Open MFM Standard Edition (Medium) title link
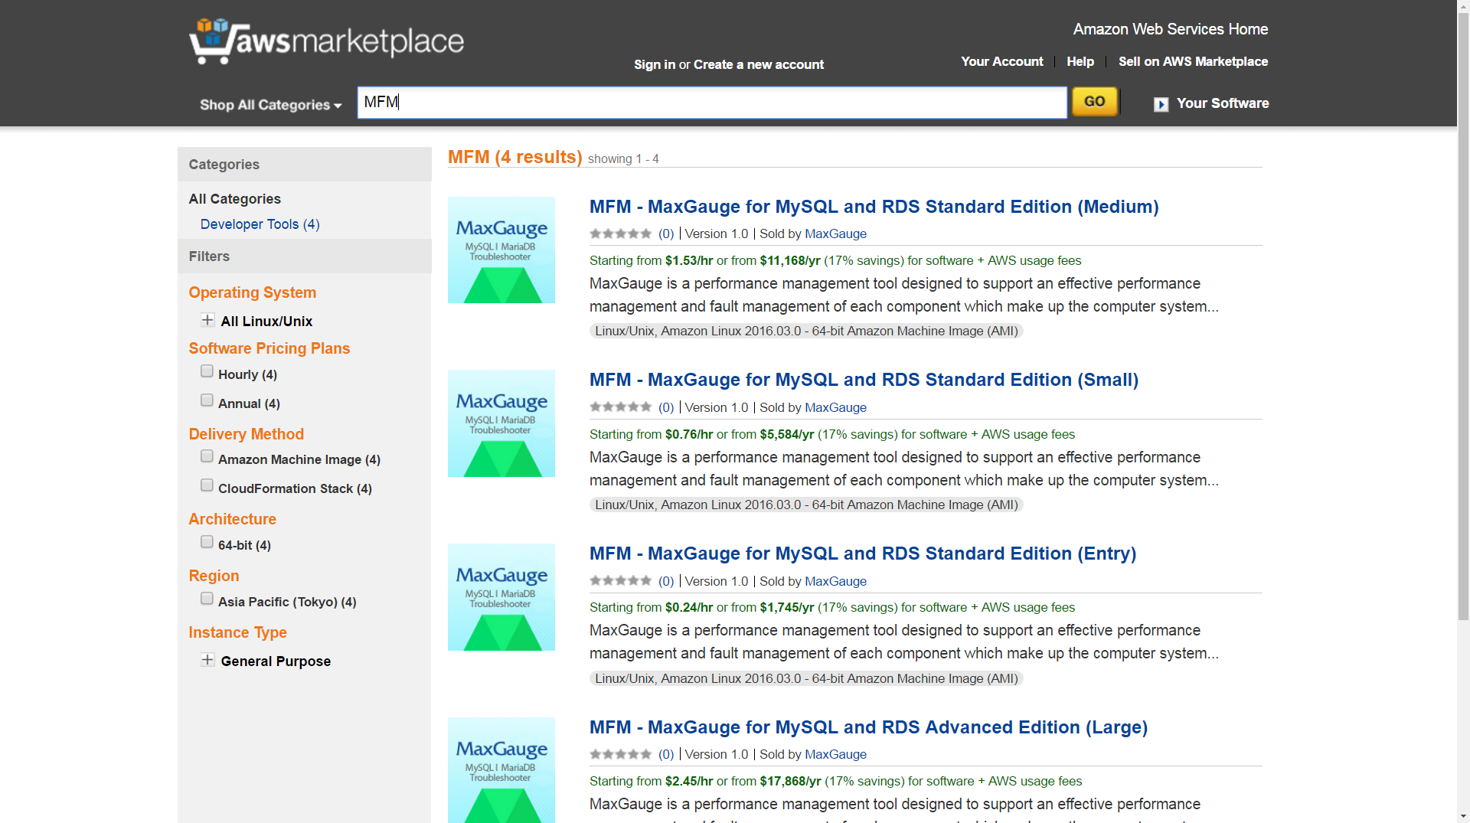 click(874, 207)
